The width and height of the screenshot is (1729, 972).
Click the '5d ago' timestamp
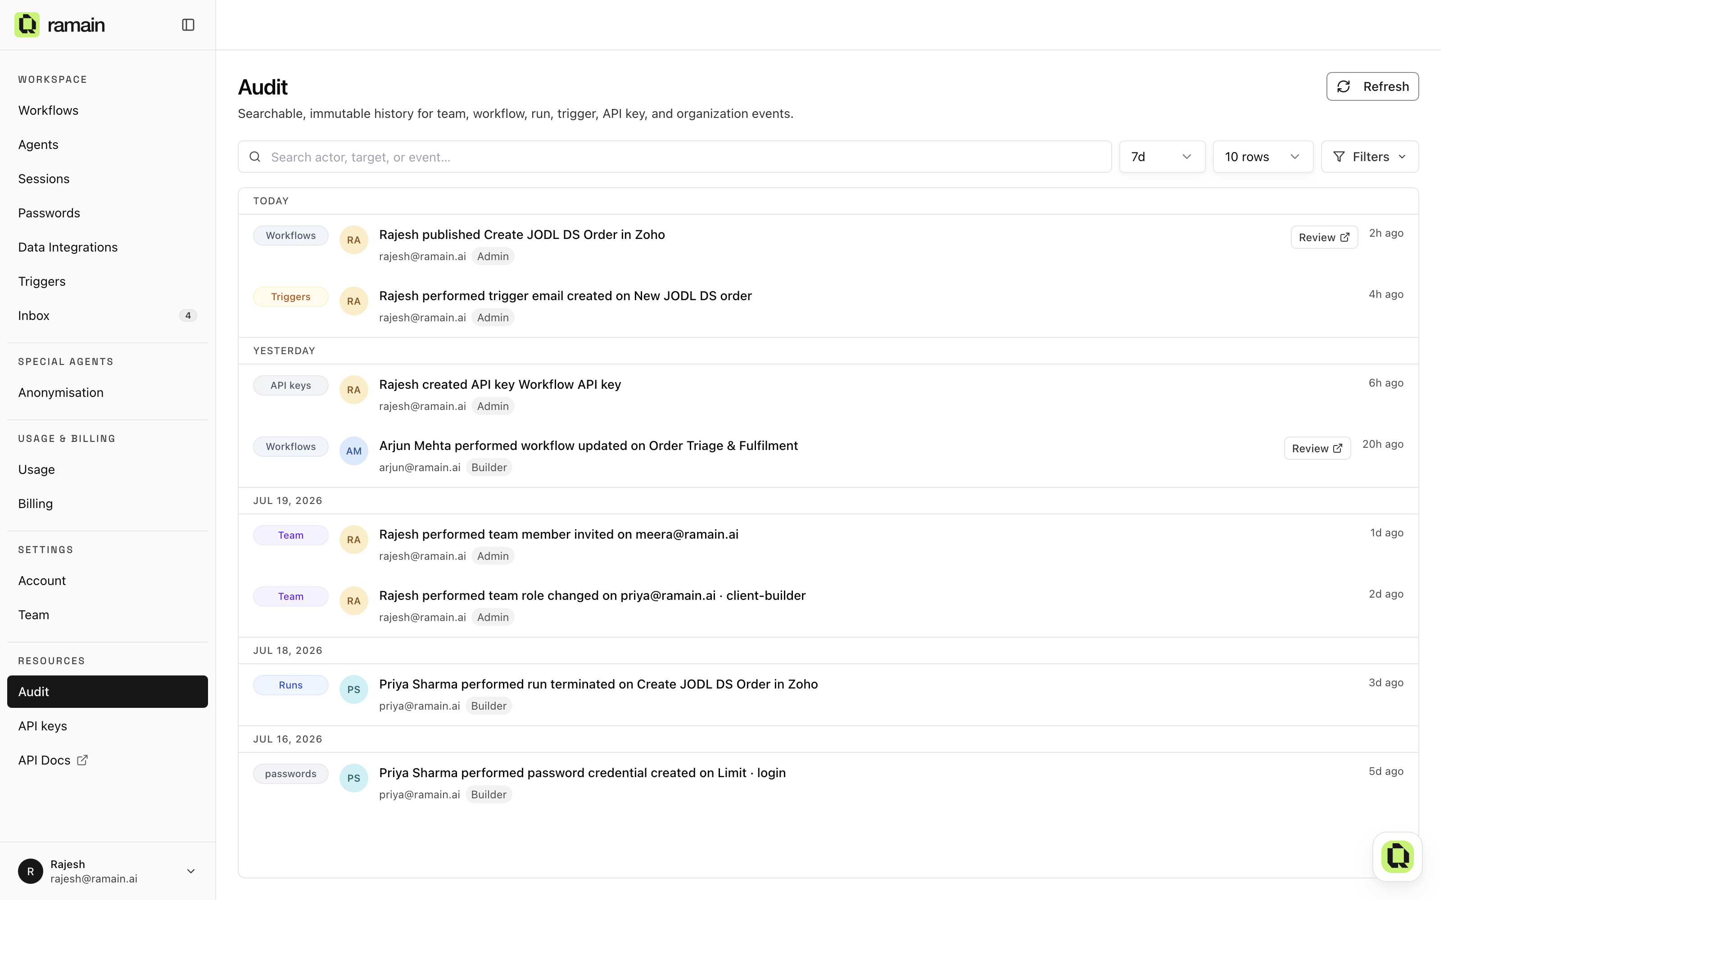point(1386,771)
